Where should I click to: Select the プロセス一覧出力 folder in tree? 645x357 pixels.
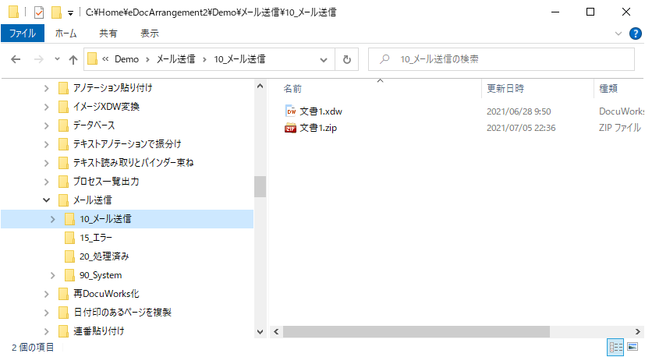106,182
